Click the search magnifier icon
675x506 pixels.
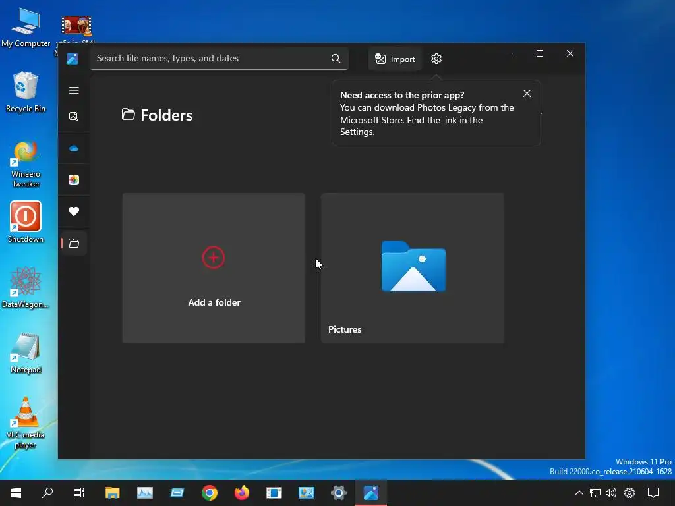[336, 59]
